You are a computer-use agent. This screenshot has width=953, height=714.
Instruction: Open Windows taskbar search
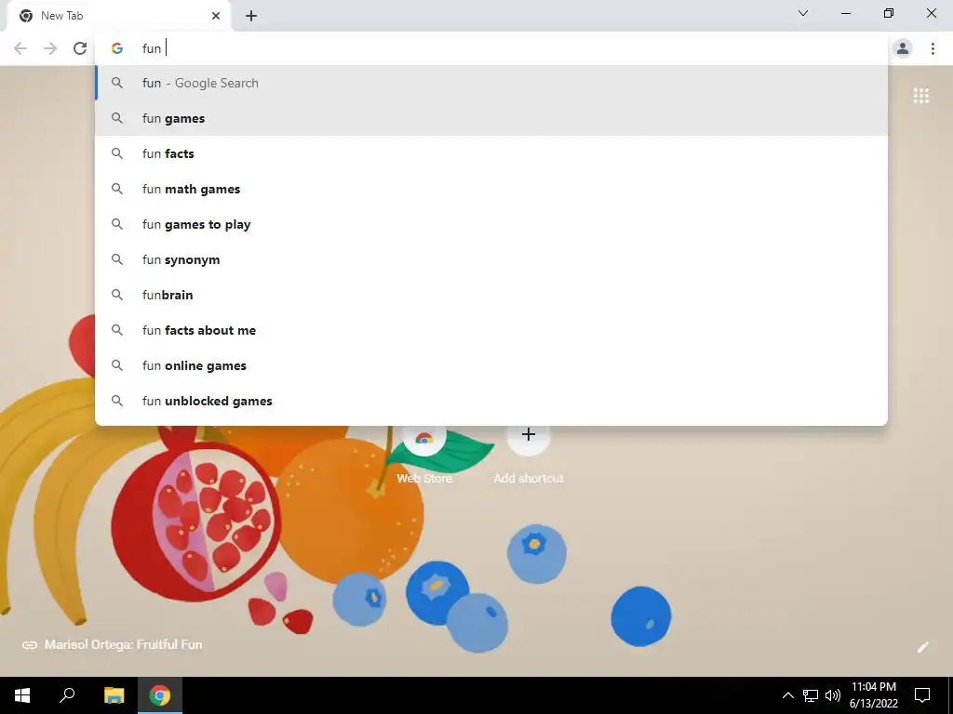tap(67, 695)
